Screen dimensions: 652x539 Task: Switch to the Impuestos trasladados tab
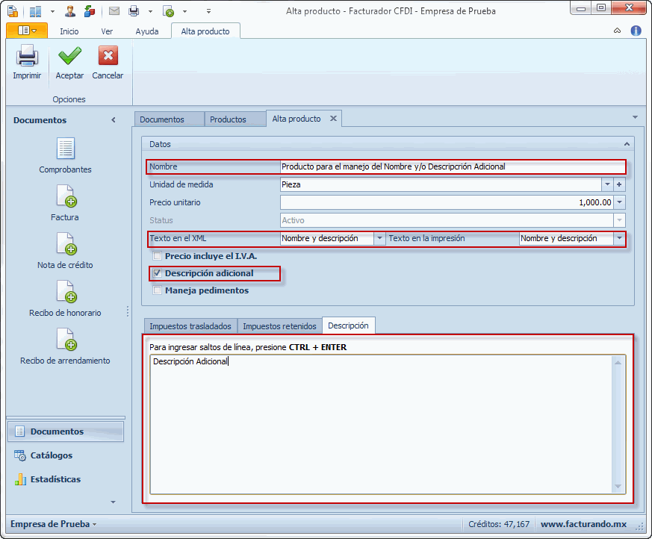(190, 326)
